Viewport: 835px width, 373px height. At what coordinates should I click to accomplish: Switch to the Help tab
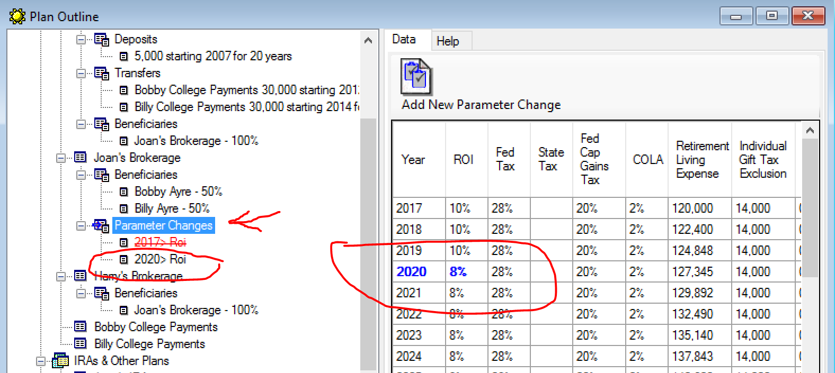[x=448, y=41]
